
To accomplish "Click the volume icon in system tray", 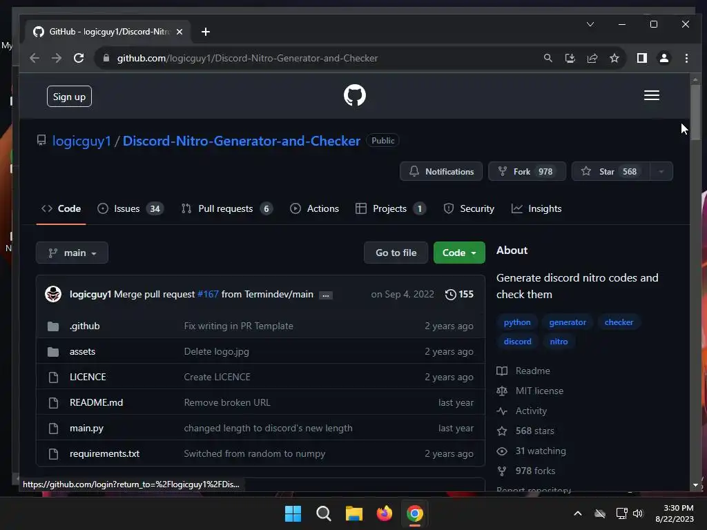I will (638, 513).
